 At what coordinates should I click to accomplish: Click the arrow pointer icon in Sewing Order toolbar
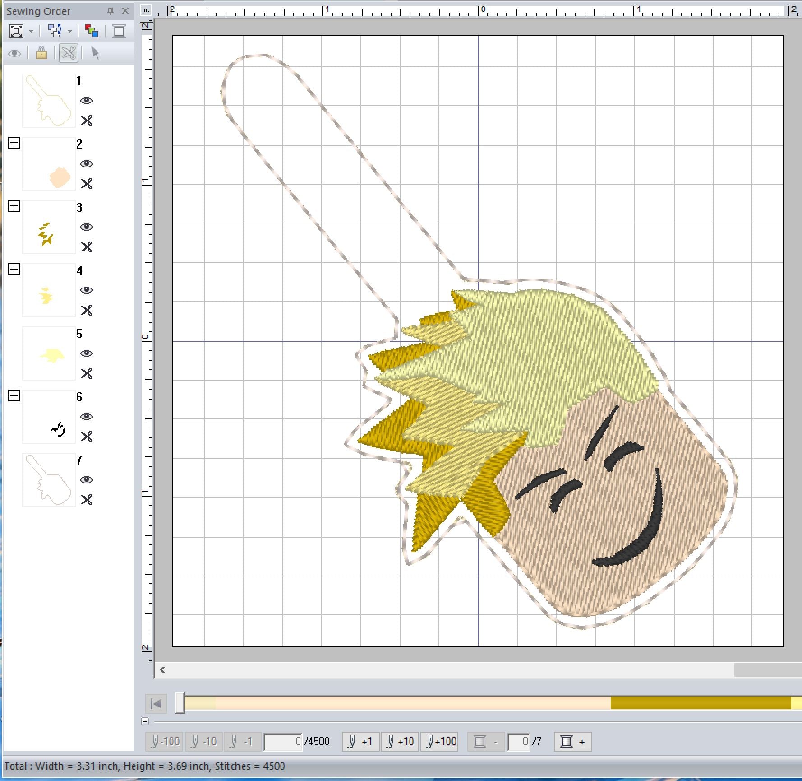[95, 53]
